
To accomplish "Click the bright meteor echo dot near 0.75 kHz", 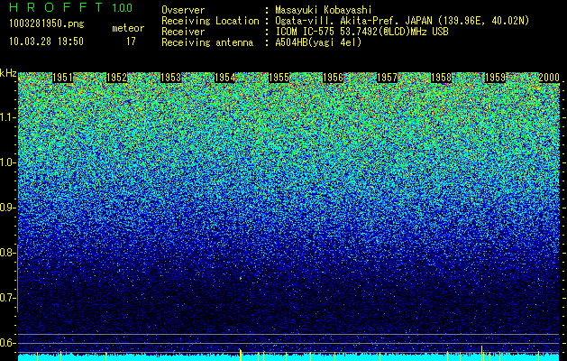I will coord(240,278).
